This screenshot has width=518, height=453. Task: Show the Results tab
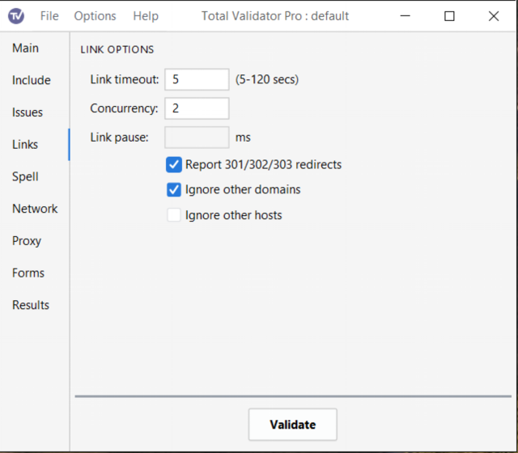click(x=31, y=305)
